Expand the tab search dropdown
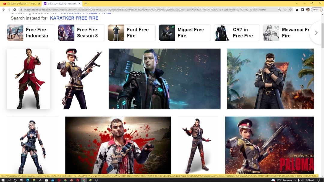 tap(297, 4)
